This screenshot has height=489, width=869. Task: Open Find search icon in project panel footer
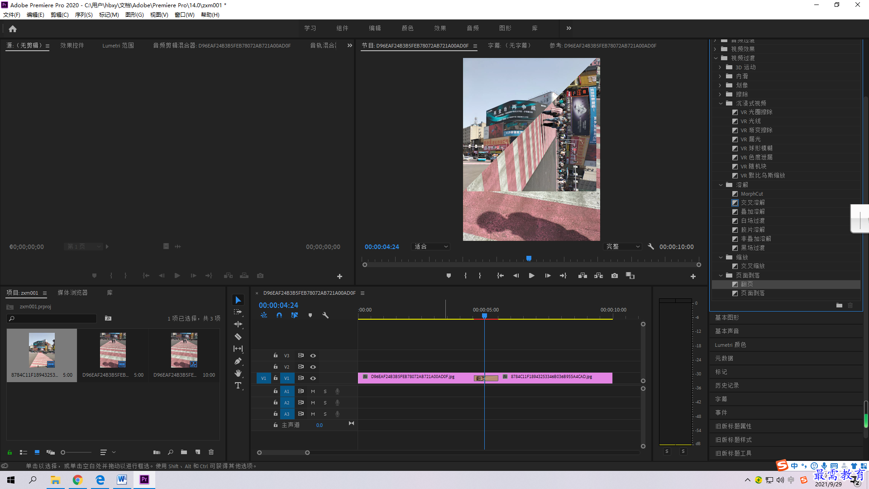tap(171, 452)
